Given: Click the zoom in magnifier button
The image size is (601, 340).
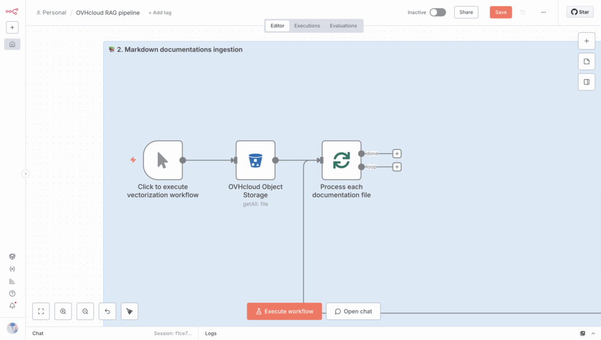Looking at the screenshot, I should 63,311.
